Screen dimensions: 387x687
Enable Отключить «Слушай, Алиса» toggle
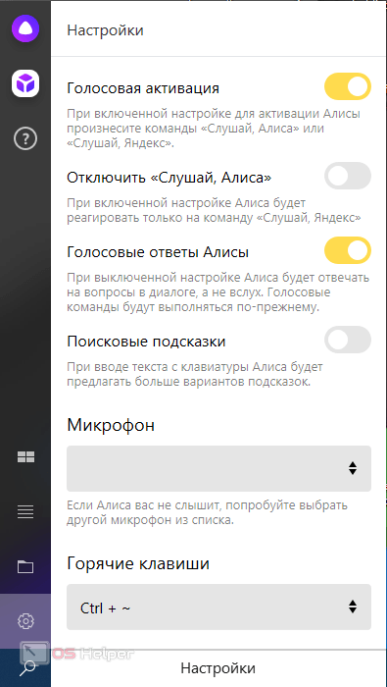click(x=348, y=176)
